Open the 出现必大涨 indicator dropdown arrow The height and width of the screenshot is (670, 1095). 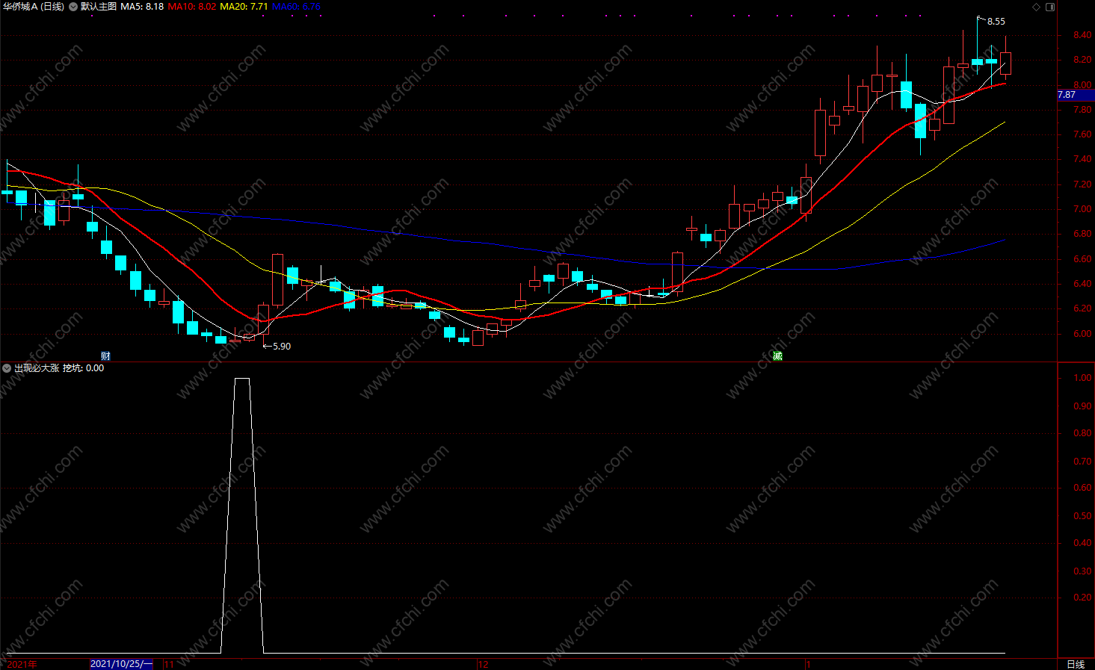click(x=7, y=368)
